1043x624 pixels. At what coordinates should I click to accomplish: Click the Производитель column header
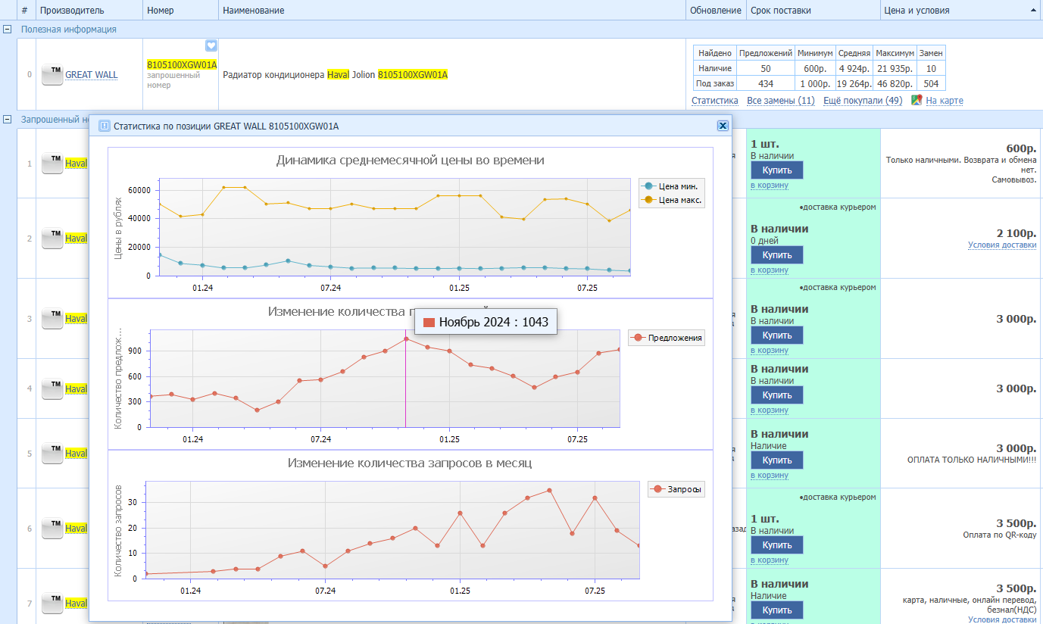pos(72,11)
